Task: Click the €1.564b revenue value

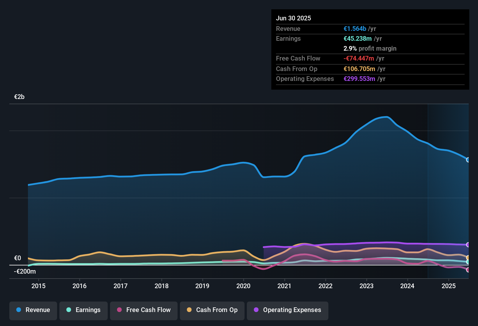Action: tap(355, 29)
